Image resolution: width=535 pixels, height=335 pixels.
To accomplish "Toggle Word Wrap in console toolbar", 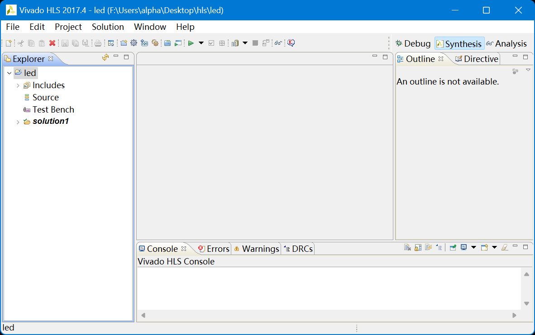I will [x=429, y=247].
